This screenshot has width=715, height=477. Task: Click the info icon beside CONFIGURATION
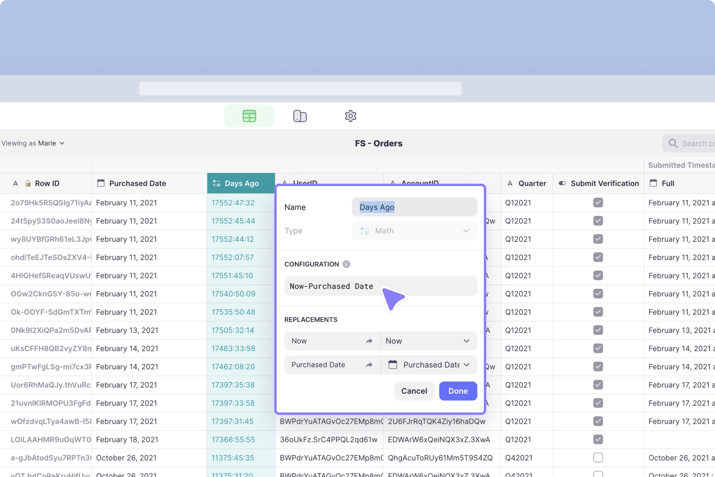click(x=346, y=264)
